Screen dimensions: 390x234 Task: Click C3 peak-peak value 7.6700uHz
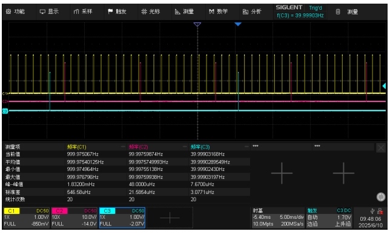tap(202, 184)
